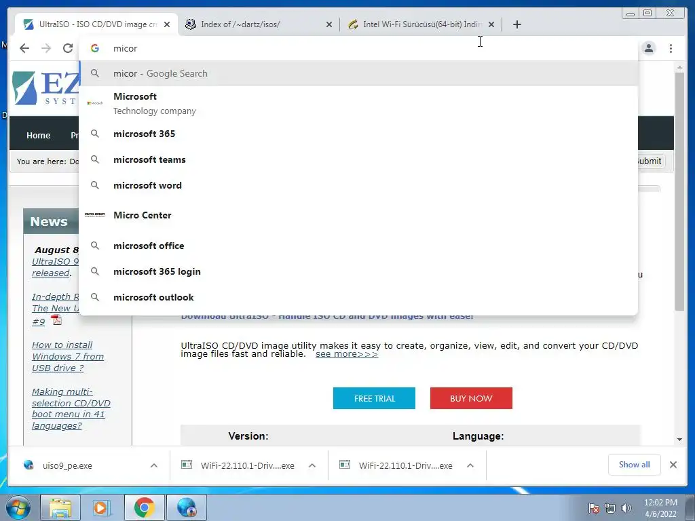This screenshot has height=521, width=695.
Task: Open the Windows Start menu
Action: tap(18, 507)
